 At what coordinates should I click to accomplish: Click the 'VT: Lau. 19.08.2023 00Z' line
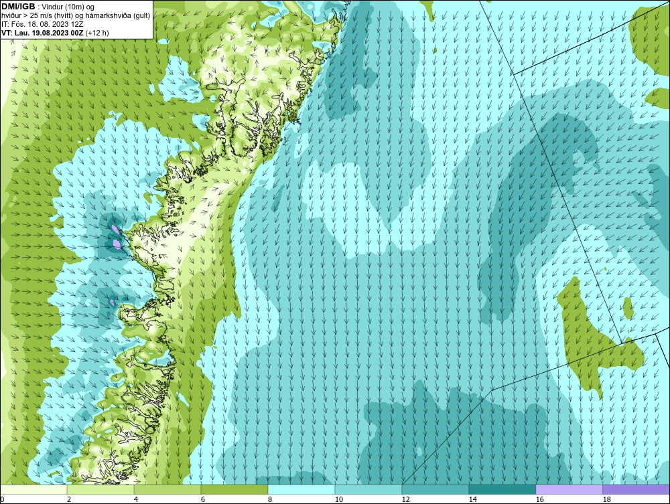tap(43, 33)
